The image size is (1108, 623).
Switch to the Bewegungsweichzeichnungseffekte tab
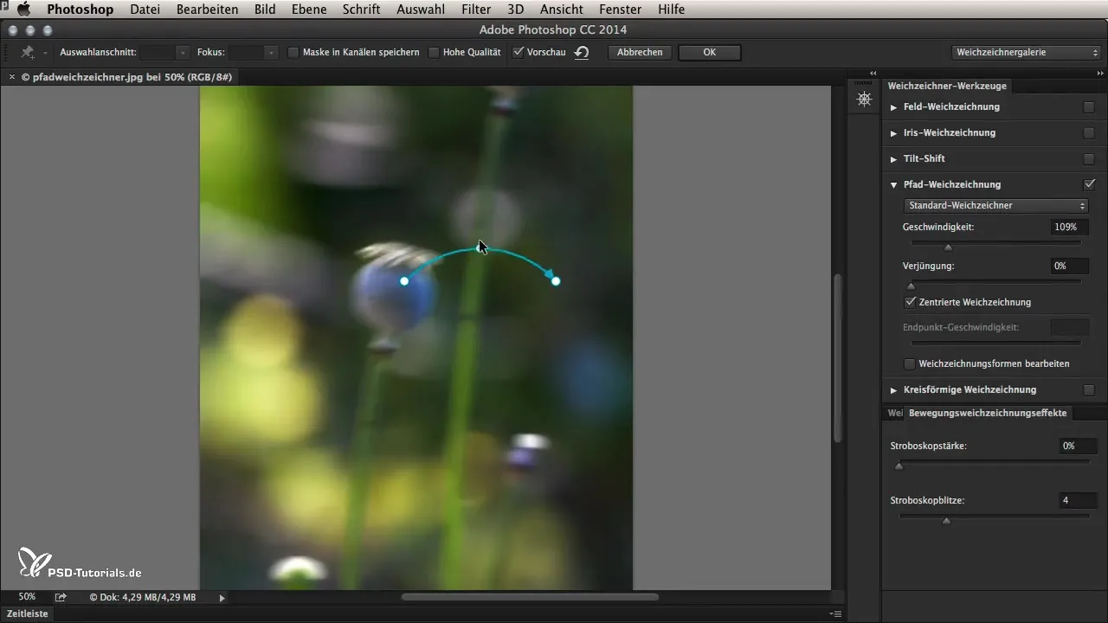pyautogui.click(x=988, y=413)
